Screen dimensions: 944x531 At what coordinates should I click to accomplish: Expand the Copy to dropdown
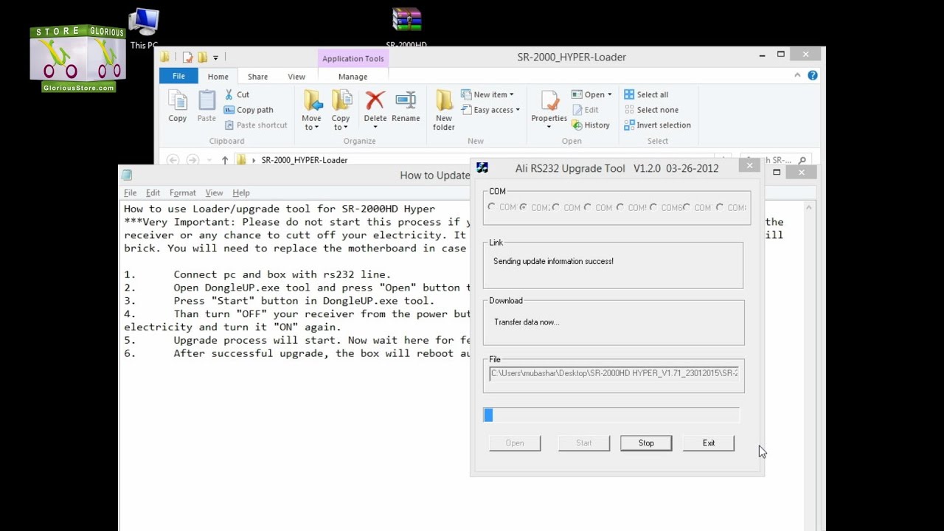341,122
